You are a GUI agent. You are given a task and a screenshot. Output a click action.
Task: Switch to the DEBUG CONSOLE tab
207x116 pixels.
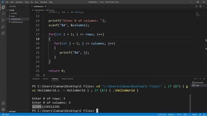(x=68, y=79)
